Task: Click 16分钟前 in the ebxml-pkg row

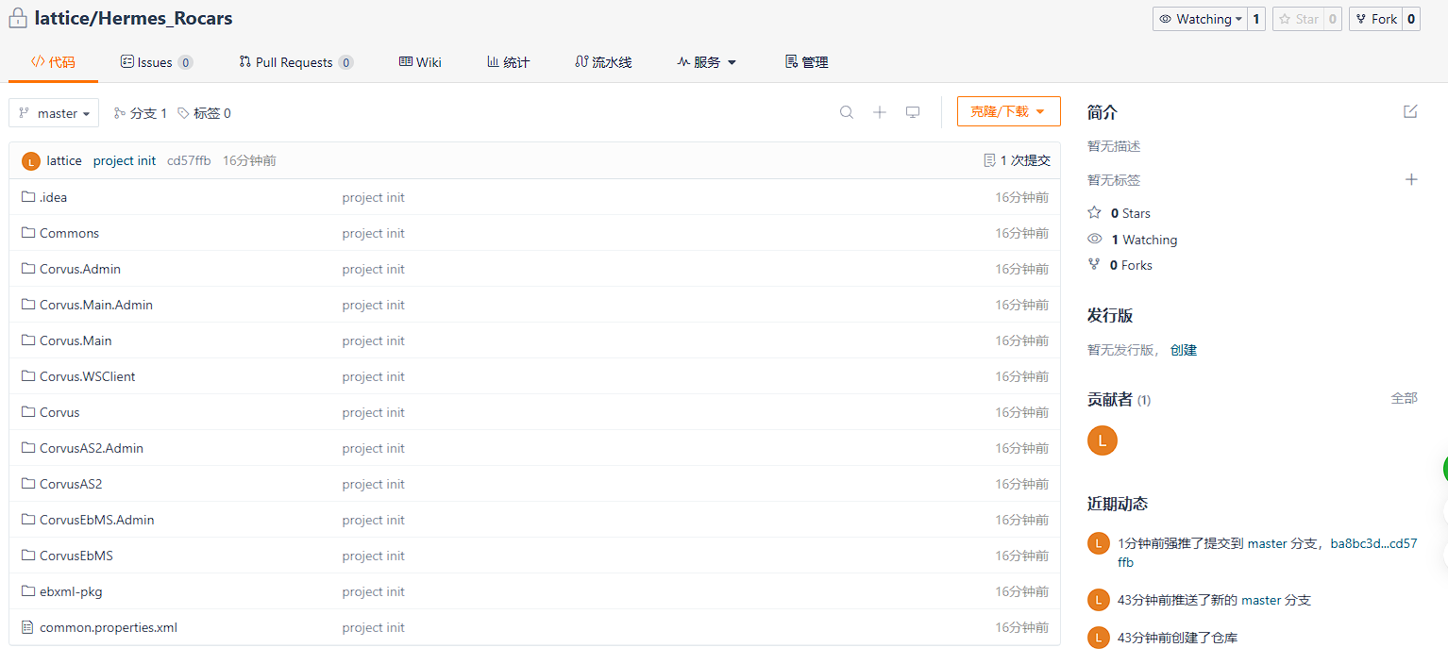Action: pyautogui.click(x=1021, y=591)
